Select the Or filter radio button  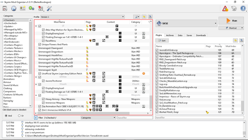coord(19,116)
